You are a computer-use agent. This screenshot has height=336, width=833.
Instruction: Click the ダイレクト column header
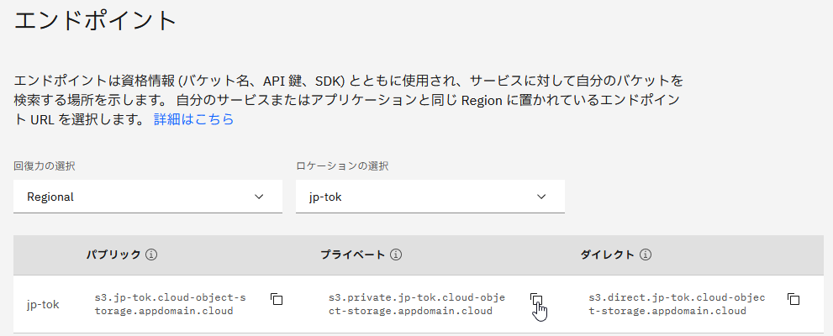click(x=608, y=255)
